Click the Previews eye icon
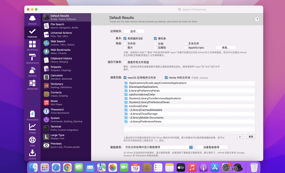This screenshot has width=285, height=173. [x=46, y=145]
